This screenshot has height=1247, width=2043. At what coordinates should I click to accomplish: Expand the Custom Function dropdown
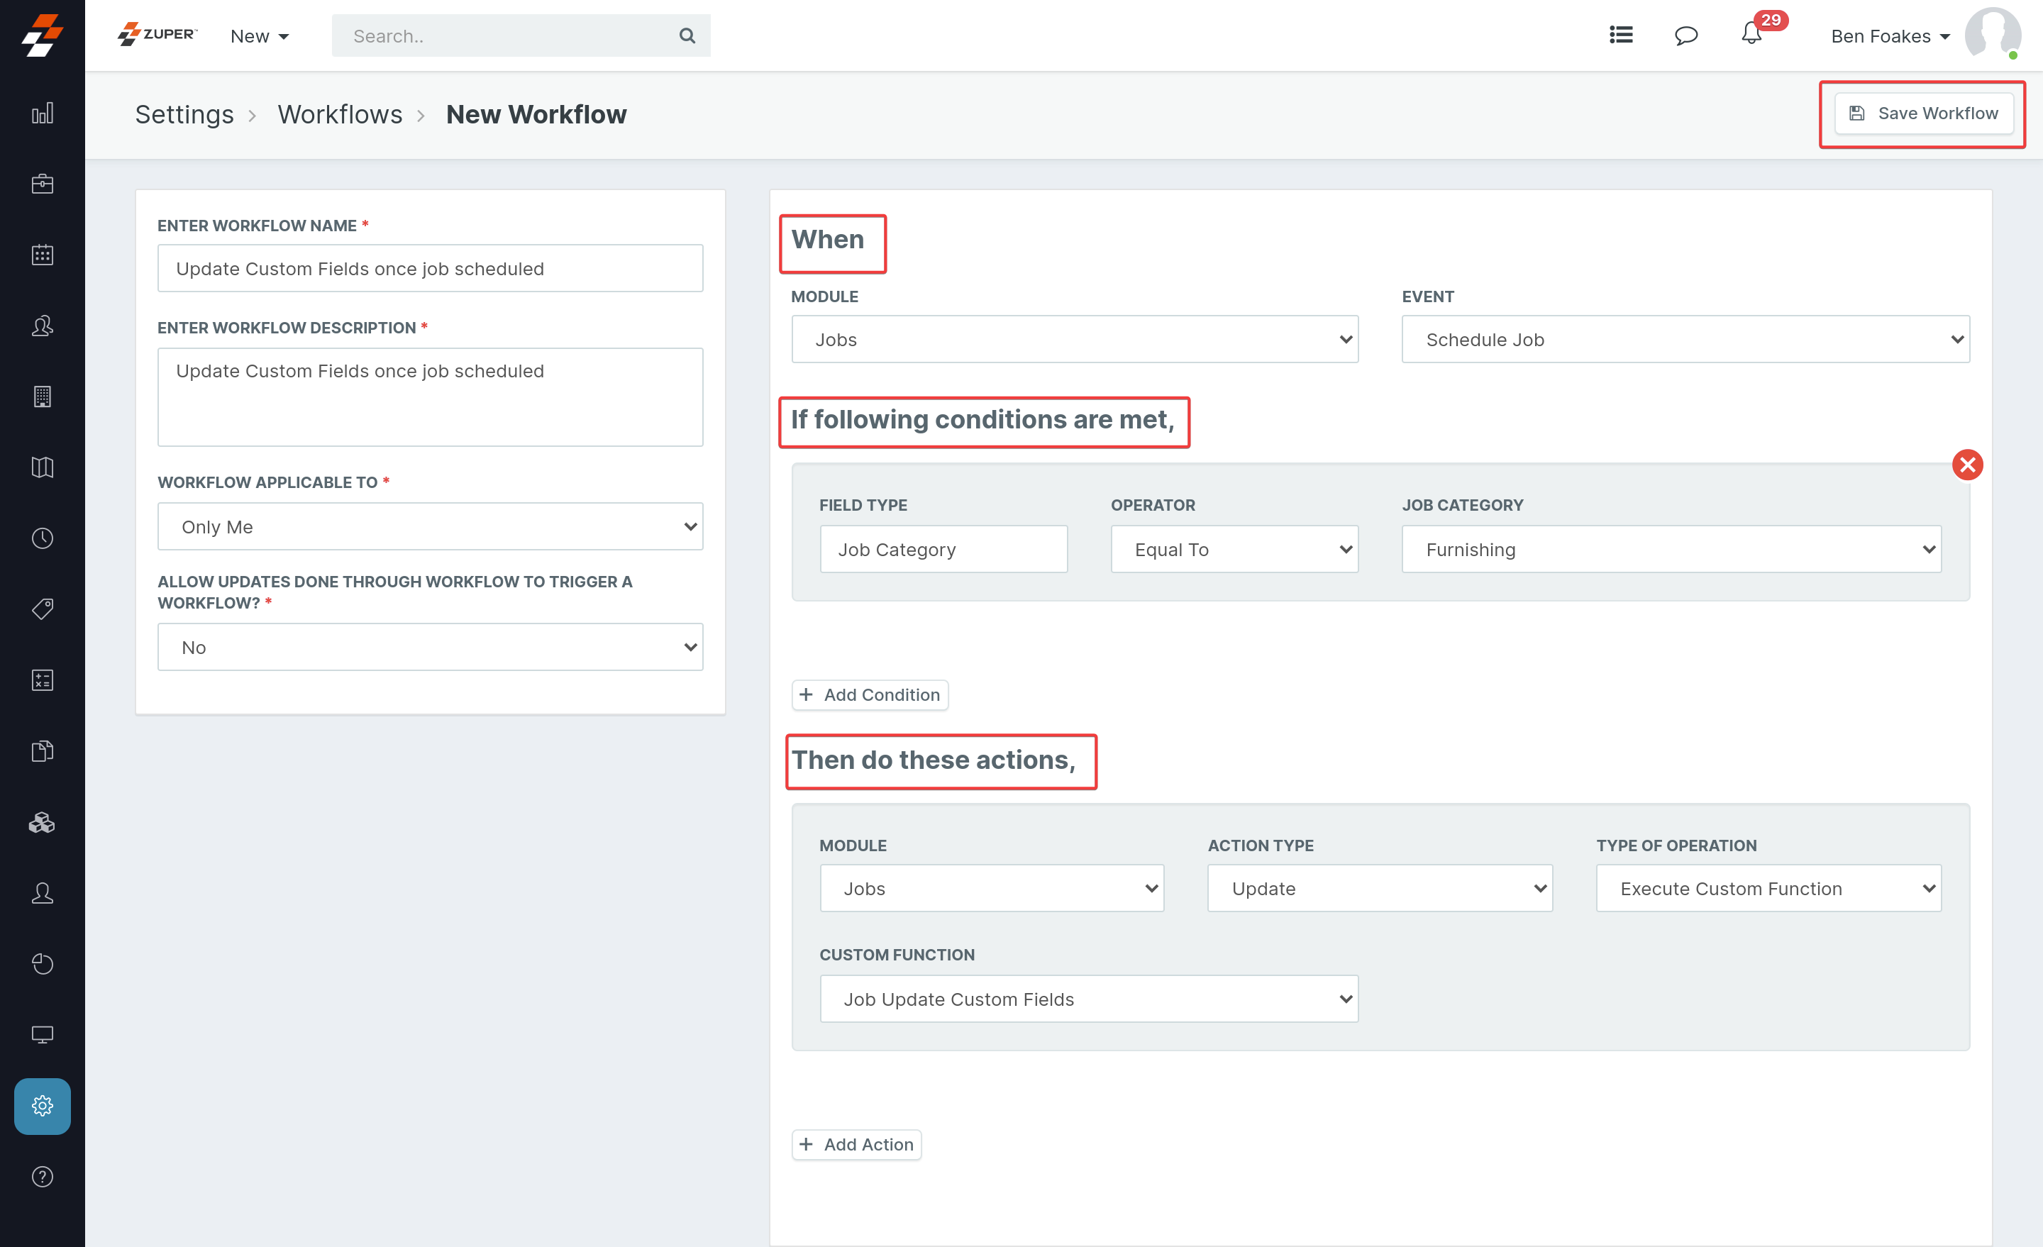coord(1088,999)
